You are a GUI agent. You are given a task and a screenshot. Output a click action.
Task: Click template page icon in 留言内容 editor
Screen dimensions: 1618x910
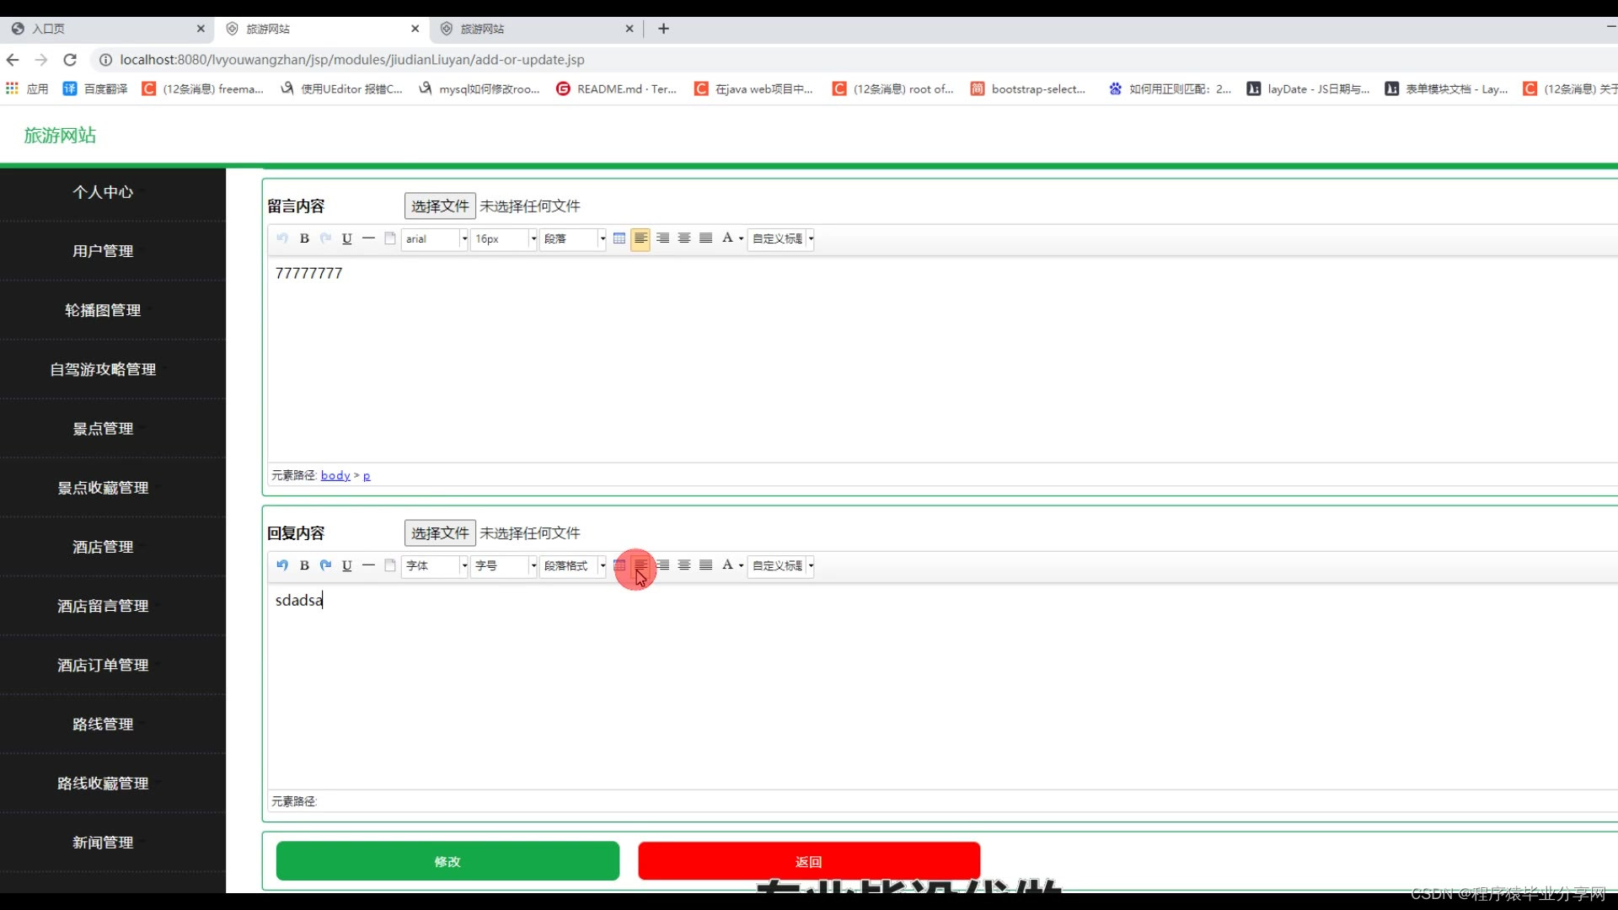[x=390, y=238]
